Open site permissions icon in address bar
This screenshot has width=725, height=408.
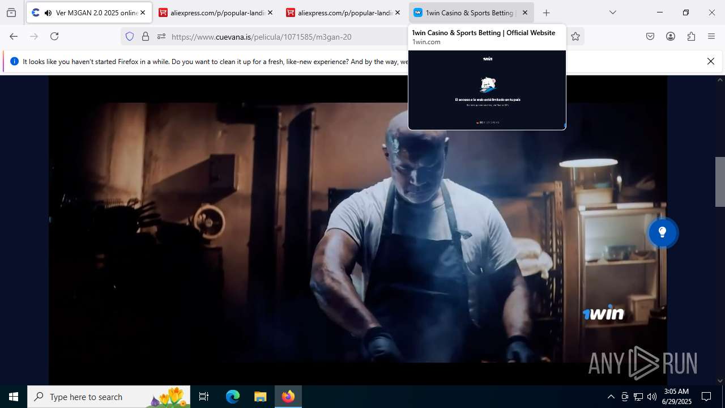pyautogui.click(x=161, y=36)
